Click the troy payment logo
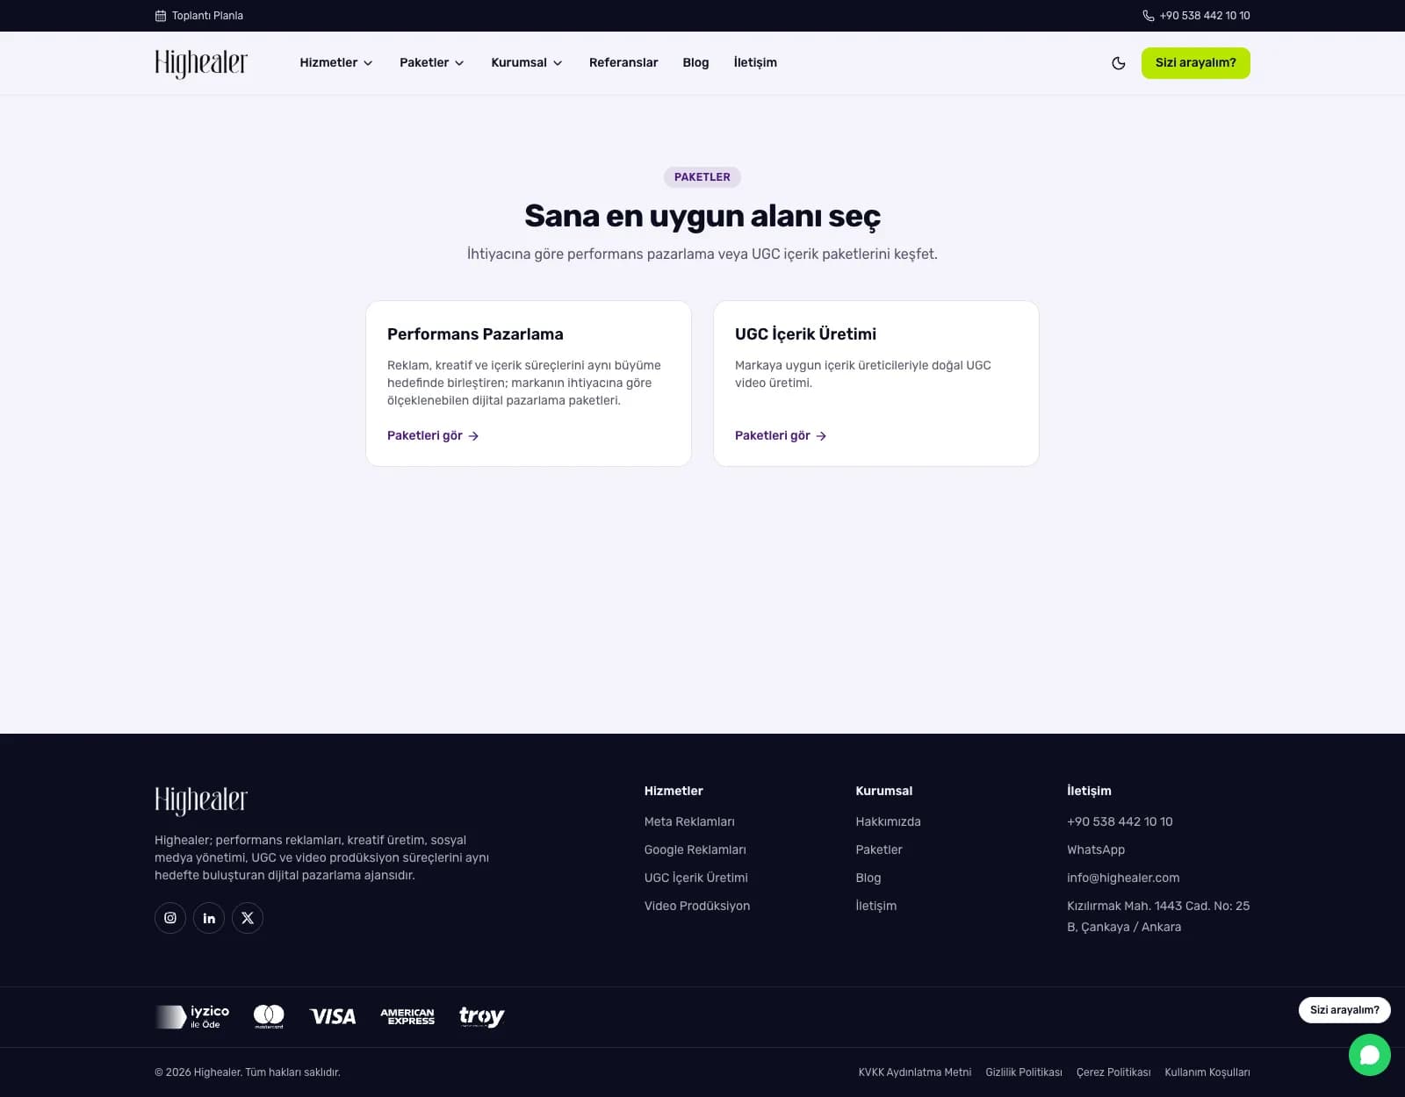Viewport: 1405px width, 1097px height. (x=481, y=1016)
